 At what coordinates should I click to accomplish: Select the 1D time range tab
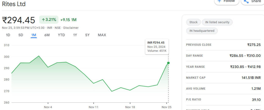[x=8, y=35]
